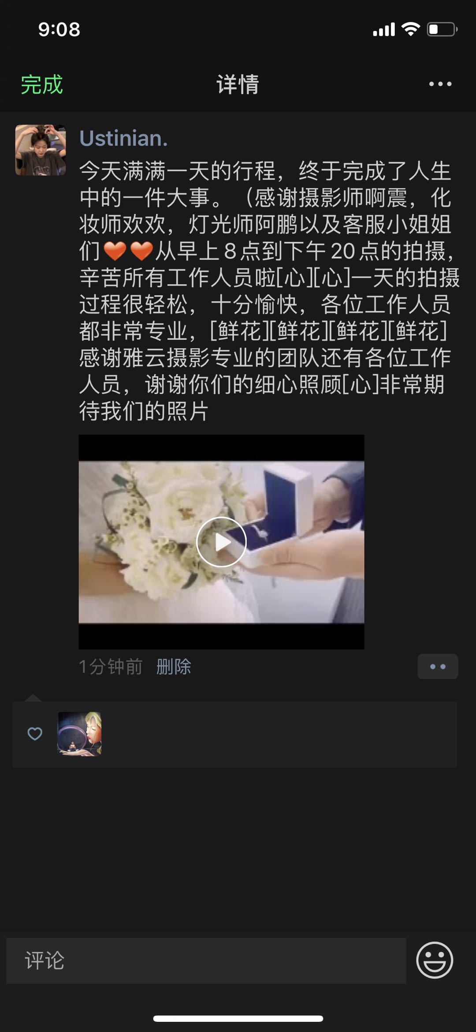The width and height of the screenshot is (476, 1032).
Task: Tap the home indicator bar
Action: point(238,1019)
